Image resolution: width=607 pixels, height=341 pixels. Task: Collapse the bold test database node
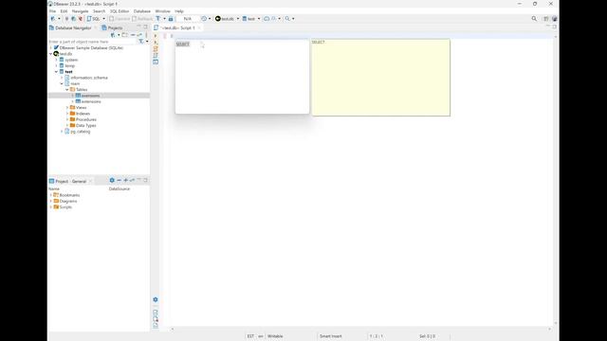point(57,72)
